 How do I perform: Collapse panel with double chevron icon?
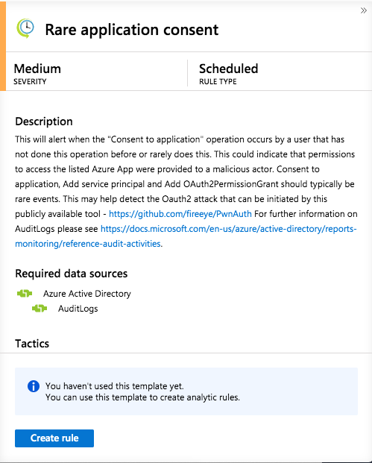tap(364, 10)
